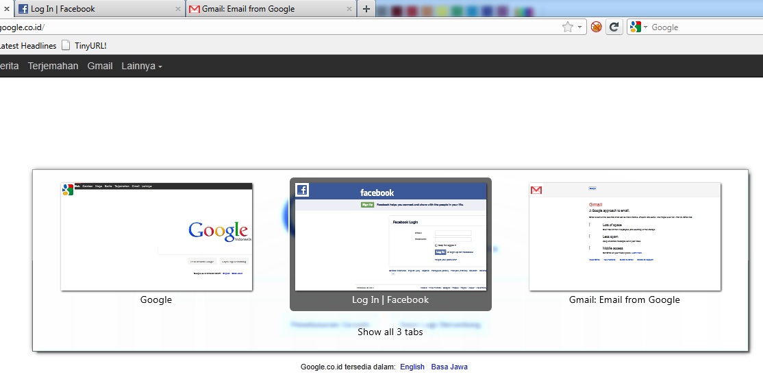The width and height of the screenshot is (763, 392).
Task: Click 'Google.co.id tersedia dalam:' text
Action: (348, 367)
